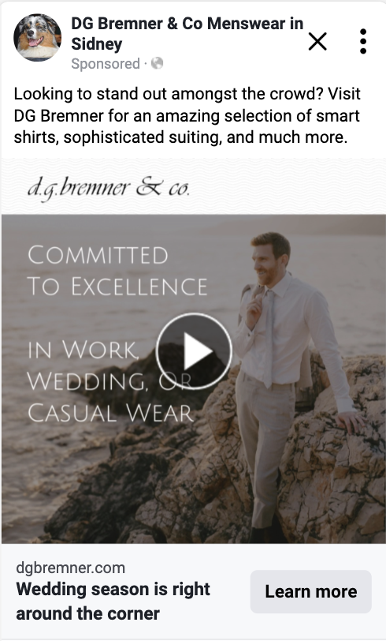Click the Sponsored label

click(x=106, y=64)
